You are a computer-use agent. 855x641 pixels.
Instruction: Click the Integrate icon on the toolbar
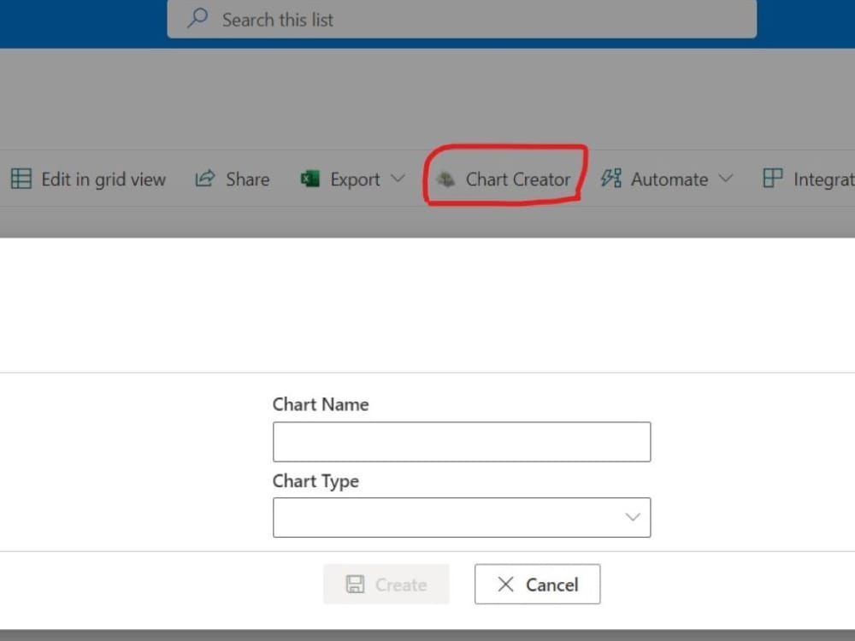click(772, 178)
